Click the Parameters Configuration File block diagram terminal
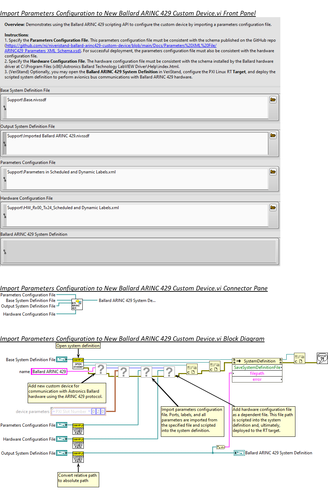The height and width of the screenshot is (496, 328). click(x=62, y=425)
